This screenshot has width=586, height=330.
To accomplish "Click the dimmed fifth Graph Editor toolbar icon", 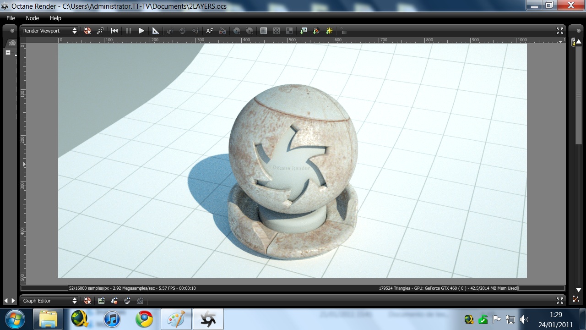I will [x=140, y=301].
